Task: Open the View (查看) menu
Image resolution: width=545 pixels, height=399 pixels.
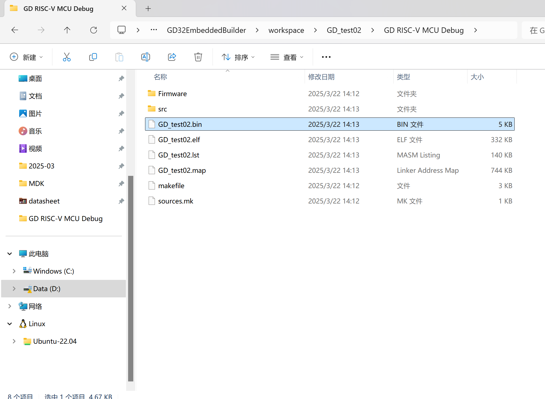Action: tap(287, 57)
